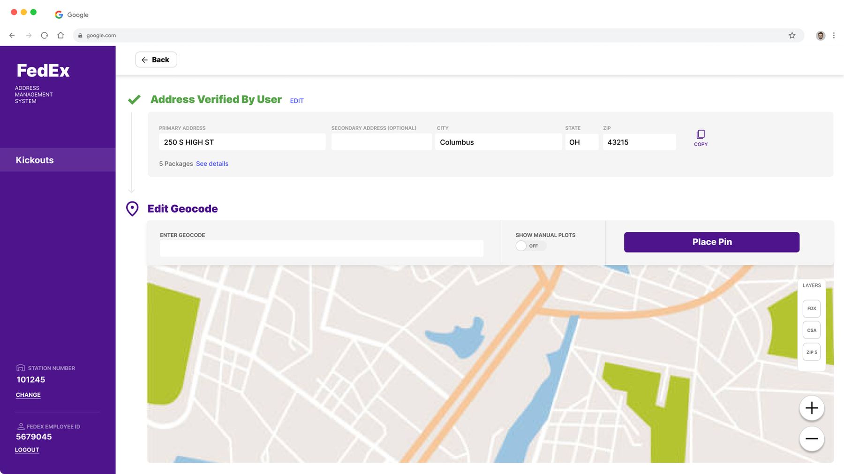Click the Back button
The height and width of the screenshot is (474, 844).
(x=156, y=59)
